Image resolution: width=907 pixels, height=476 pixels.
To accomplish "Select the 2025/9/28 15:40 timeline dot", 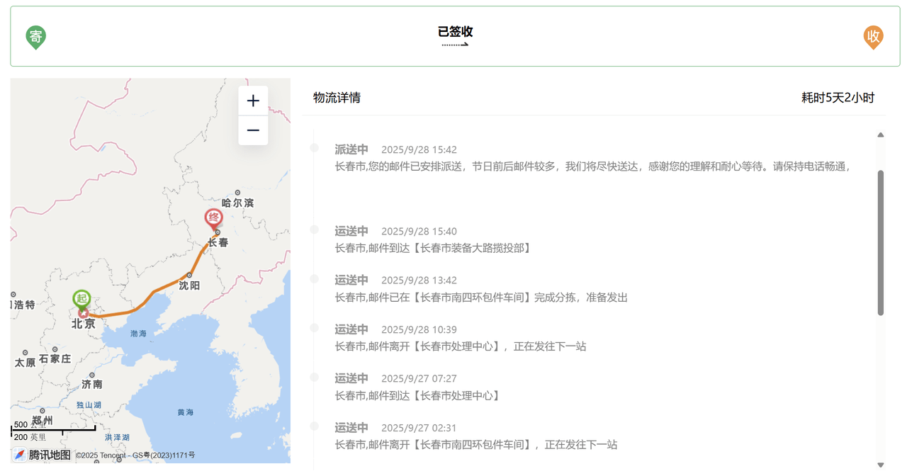I will coord(315,229).
